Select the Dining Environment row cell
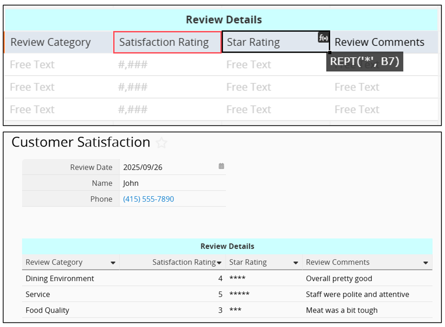445x327 pixels. [60, 278]
